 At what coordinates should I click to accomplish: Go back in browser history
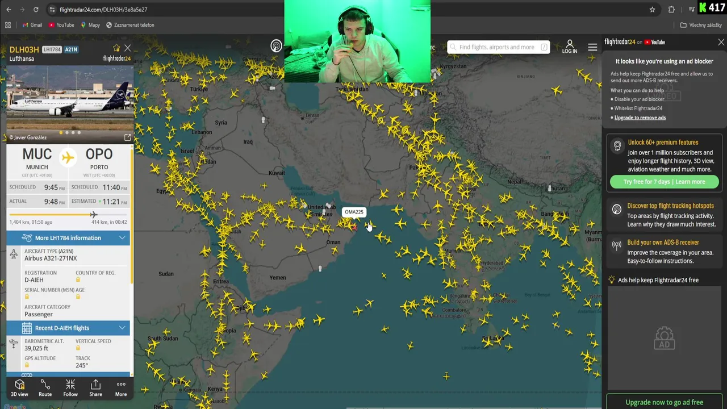coord(9,10)
